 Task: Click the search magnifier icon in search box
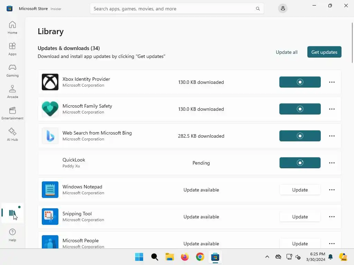point(258,9)
